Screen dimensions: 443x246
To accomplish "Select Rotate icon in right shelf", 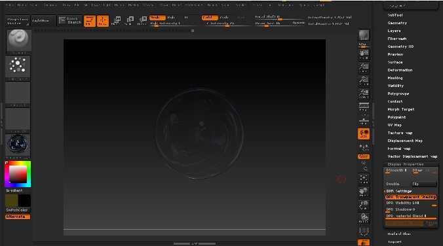I will pyautogui.click(x=364, y=218).
